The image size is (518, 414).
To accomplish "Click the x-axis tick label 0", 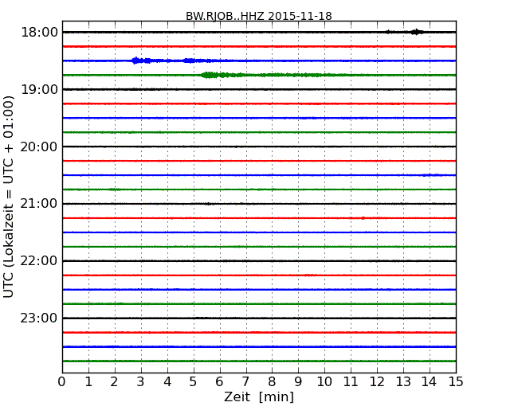I will pyautogui.click(x=62, y=382).
